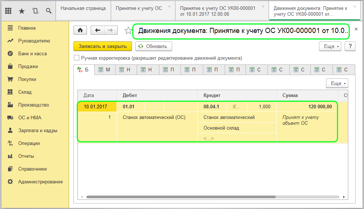The width and height of the screenshot is (364, 209).
Task: Click the Кредит column header
Action: coord(237,95)
